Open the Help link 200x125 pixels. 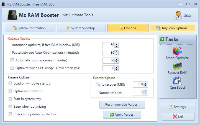pyautogui.click(x=187, y=15)
